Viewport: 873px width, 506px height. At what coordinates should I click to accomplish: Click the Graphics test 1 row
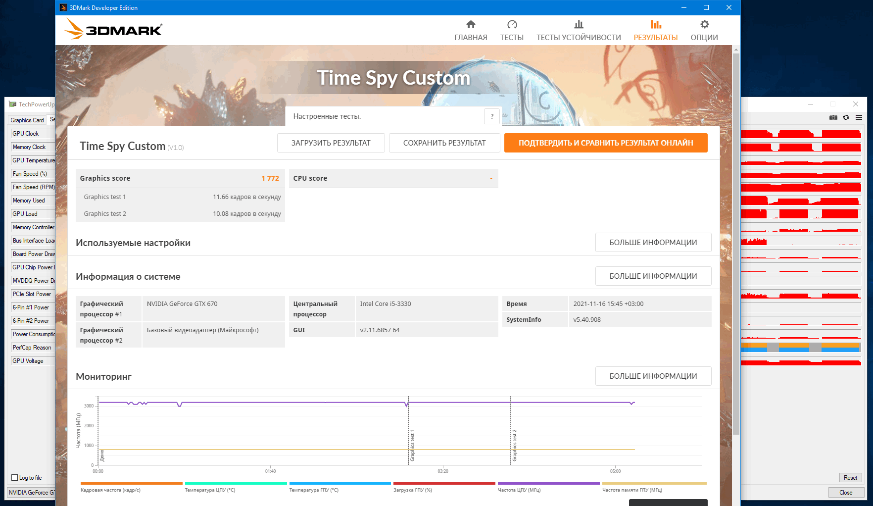point(180,197)
